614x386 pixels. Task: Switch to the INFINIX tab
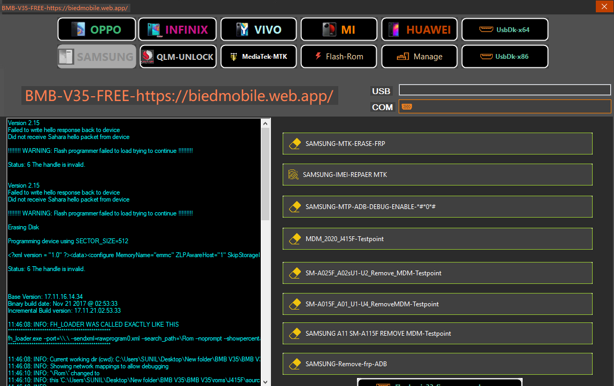point(177,29)
